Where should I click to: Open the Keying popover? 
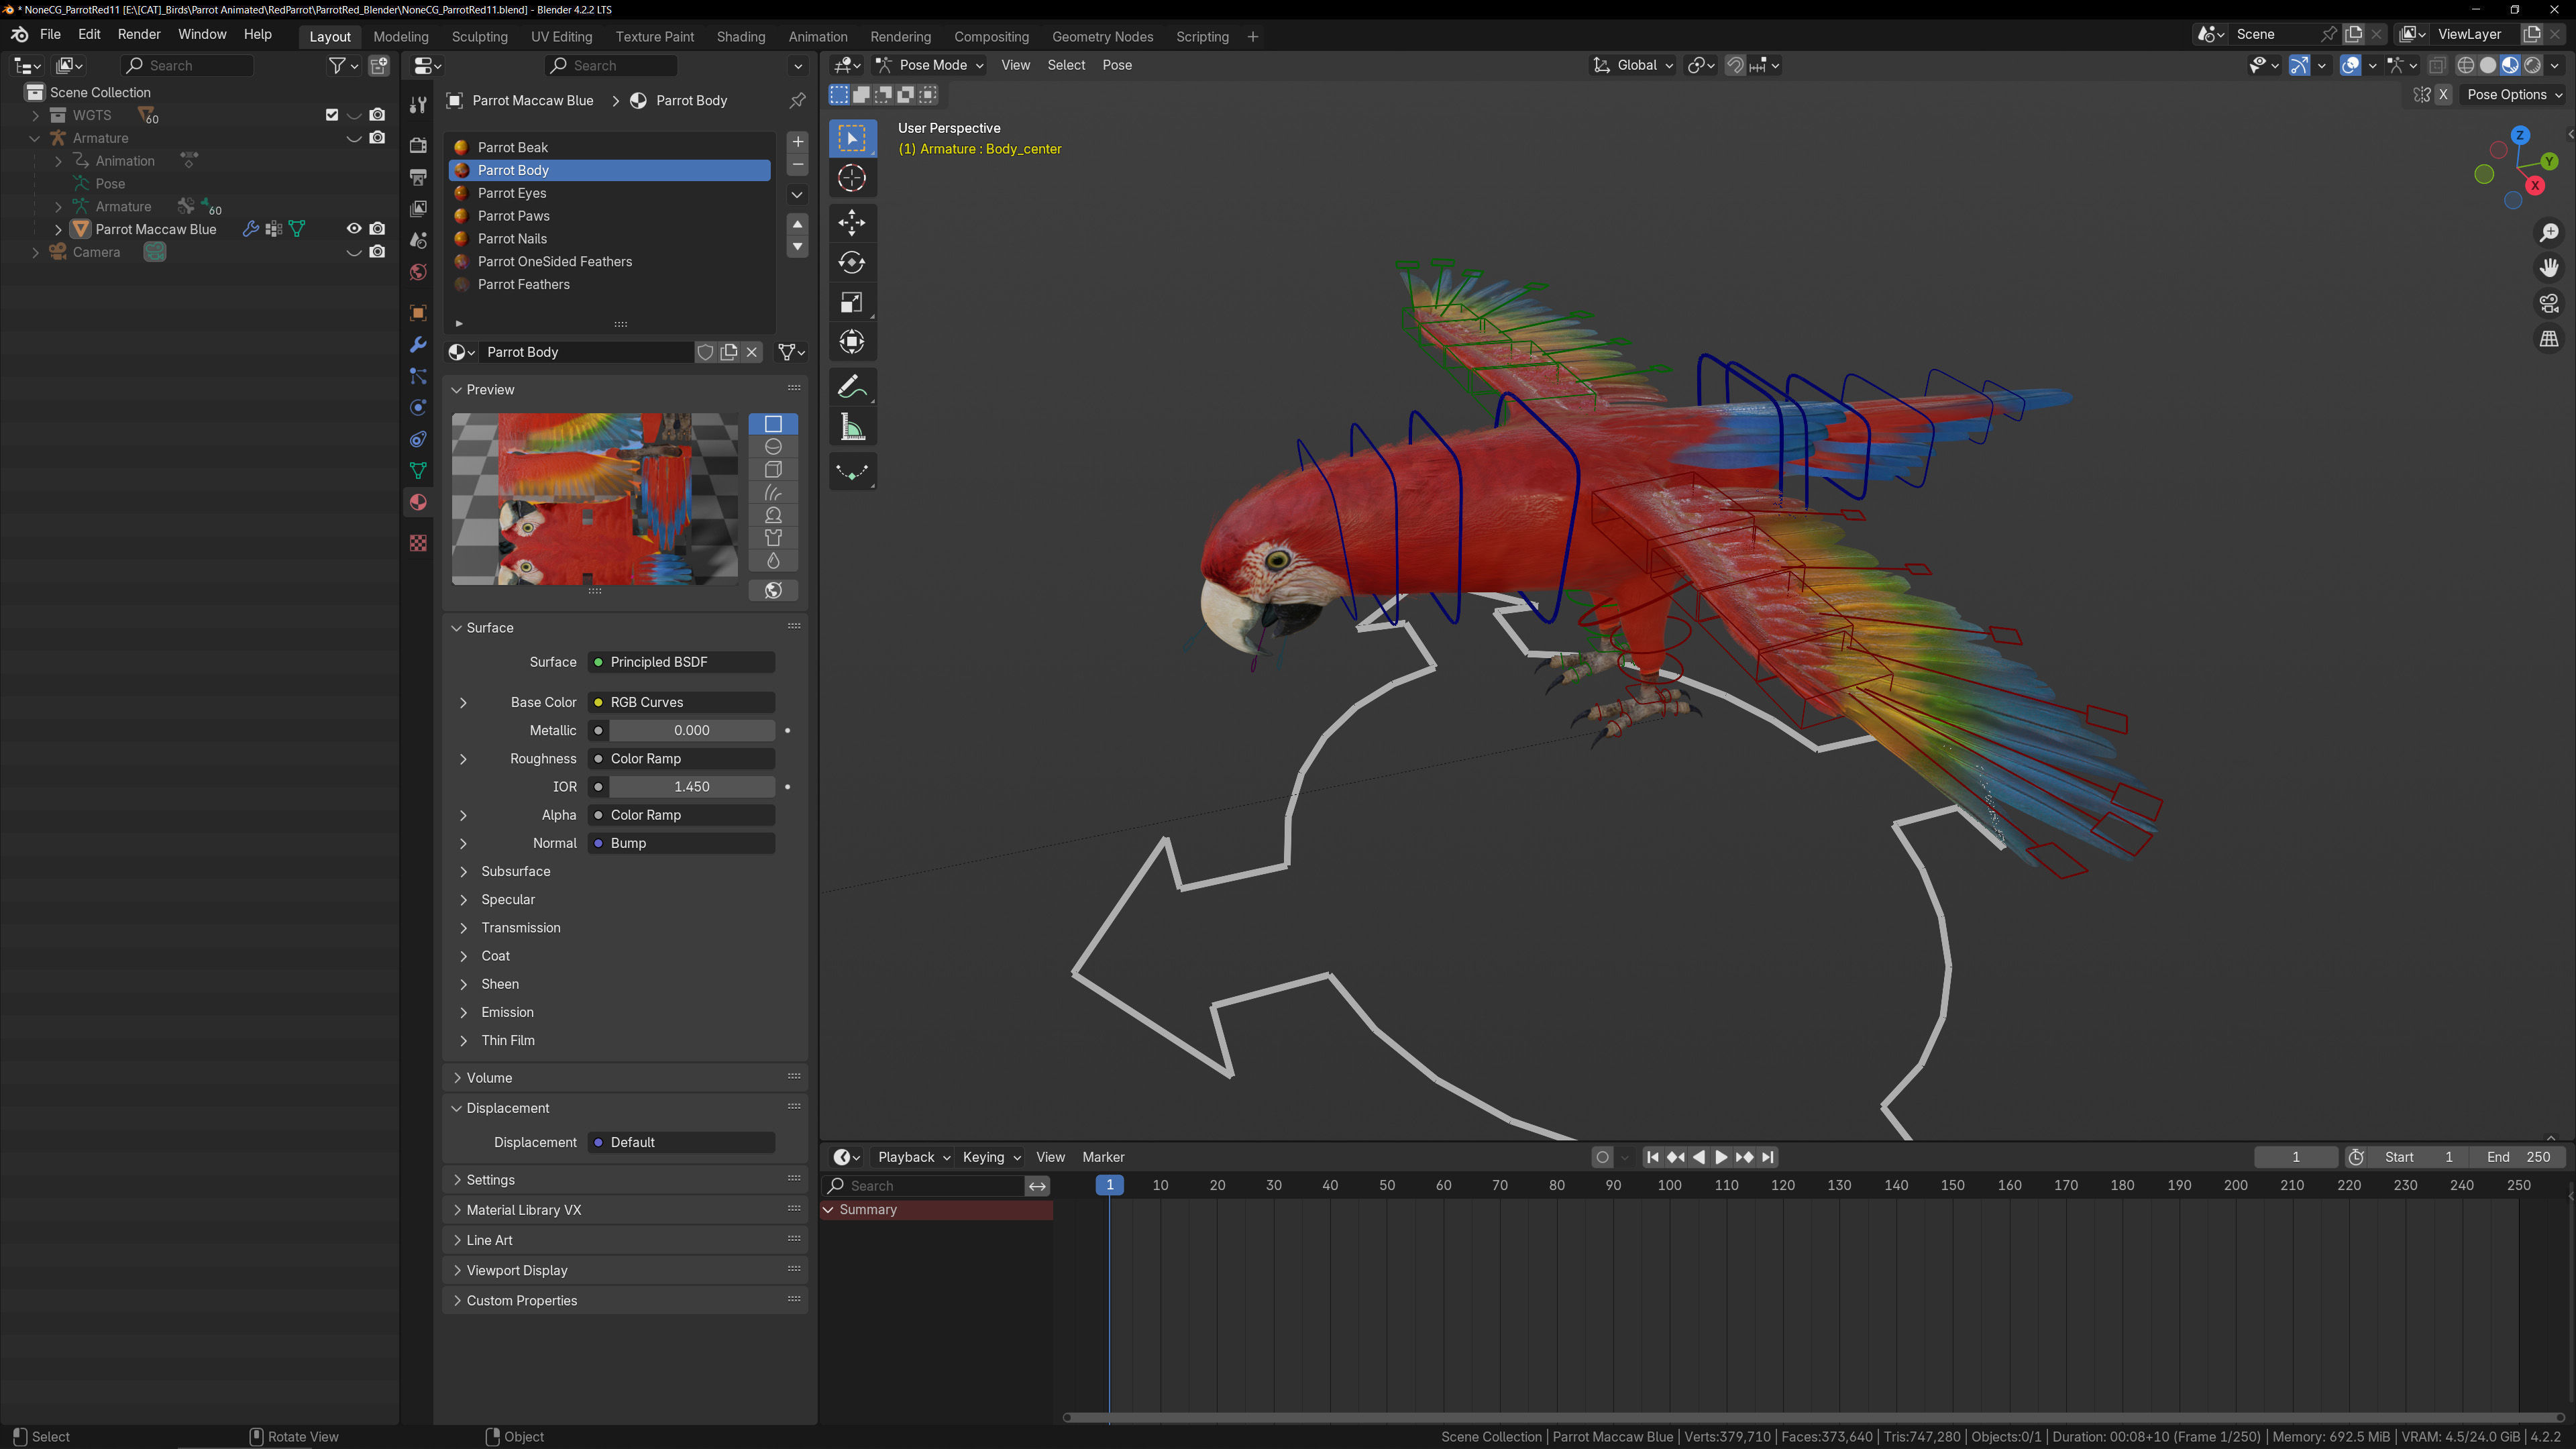(x=991, y=1157)
